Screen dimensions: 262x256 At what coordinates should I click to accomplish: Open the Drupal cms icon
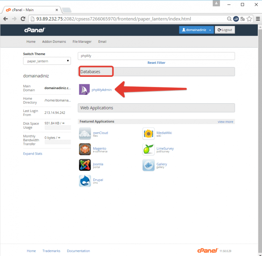pyautogui.click(x=85, y=181)
